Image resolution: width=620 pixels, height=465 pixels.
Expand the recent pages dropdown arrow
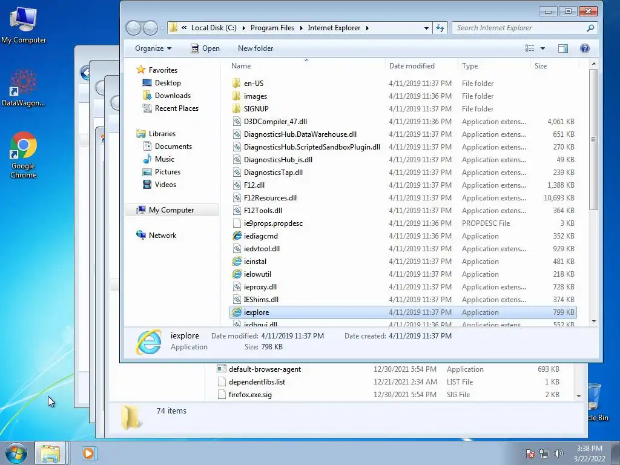coord(162,28)
